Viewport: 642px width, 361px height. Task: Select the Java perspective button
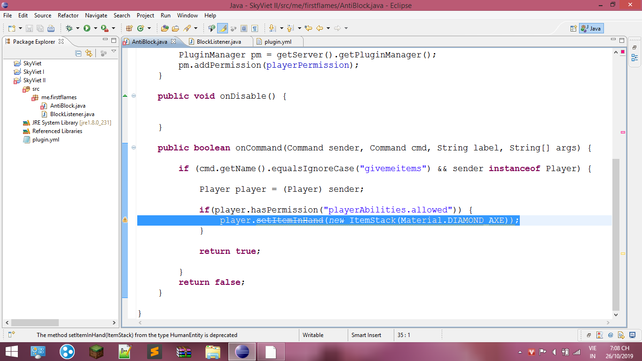[x=591, y=28]
